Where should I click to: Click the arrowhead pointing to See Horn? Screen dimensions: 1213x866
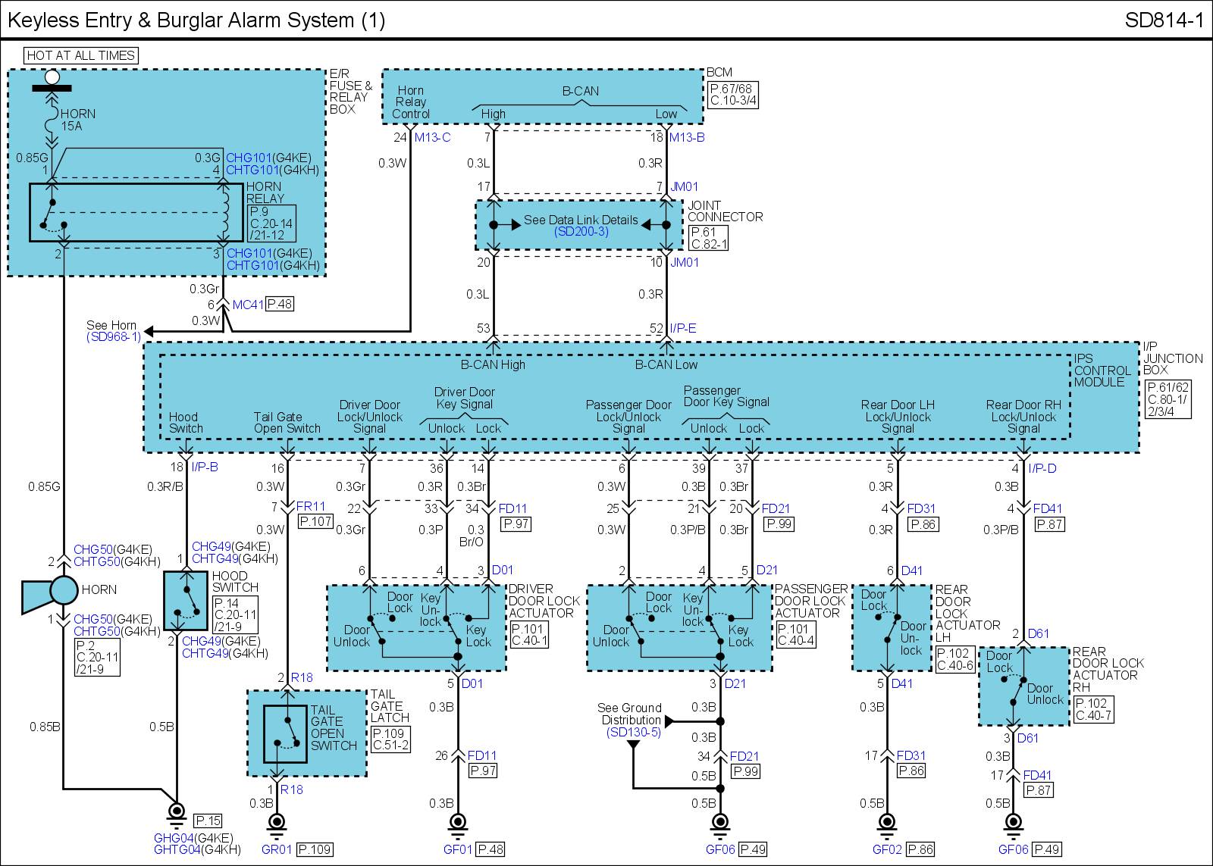(149, 331)
